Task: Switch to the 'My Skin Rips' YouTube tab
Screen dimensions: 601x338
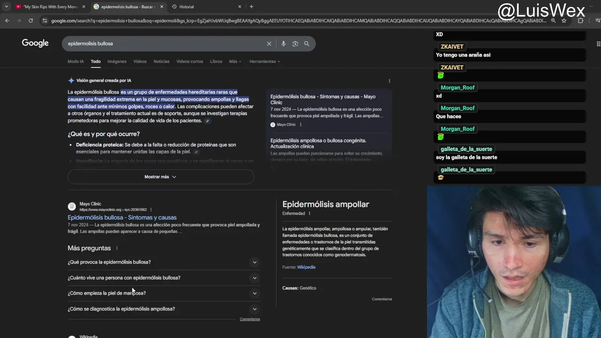Action: click(x=50, y=7)
